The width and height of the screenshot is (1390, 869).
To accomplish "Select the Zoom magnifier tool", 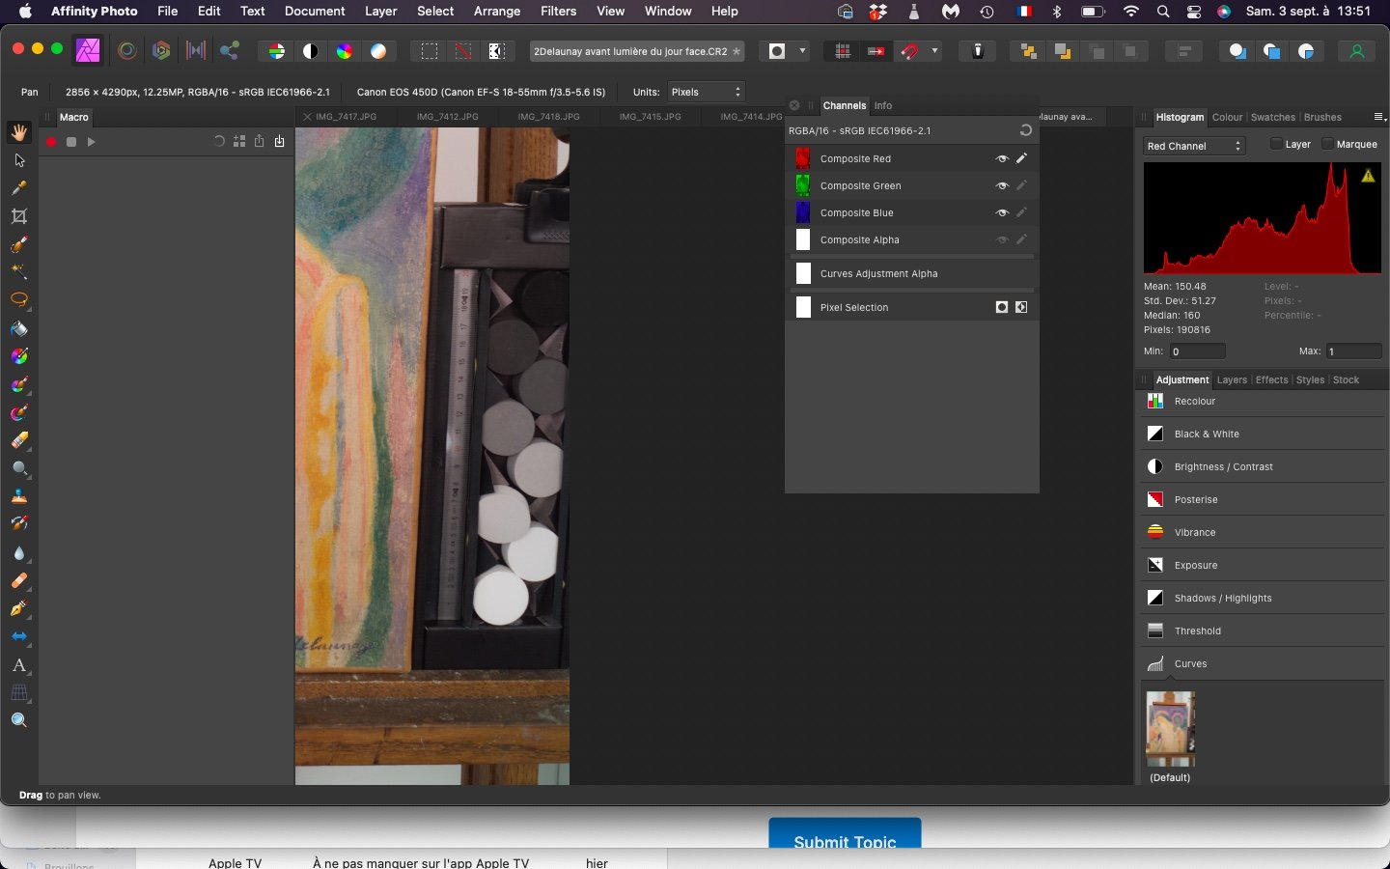I will [x=19, y=721].
